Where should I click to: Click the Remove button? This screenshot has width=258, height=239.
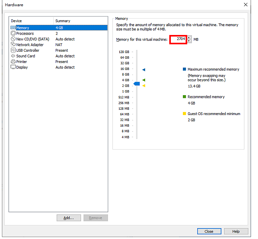tap(96, 218)
